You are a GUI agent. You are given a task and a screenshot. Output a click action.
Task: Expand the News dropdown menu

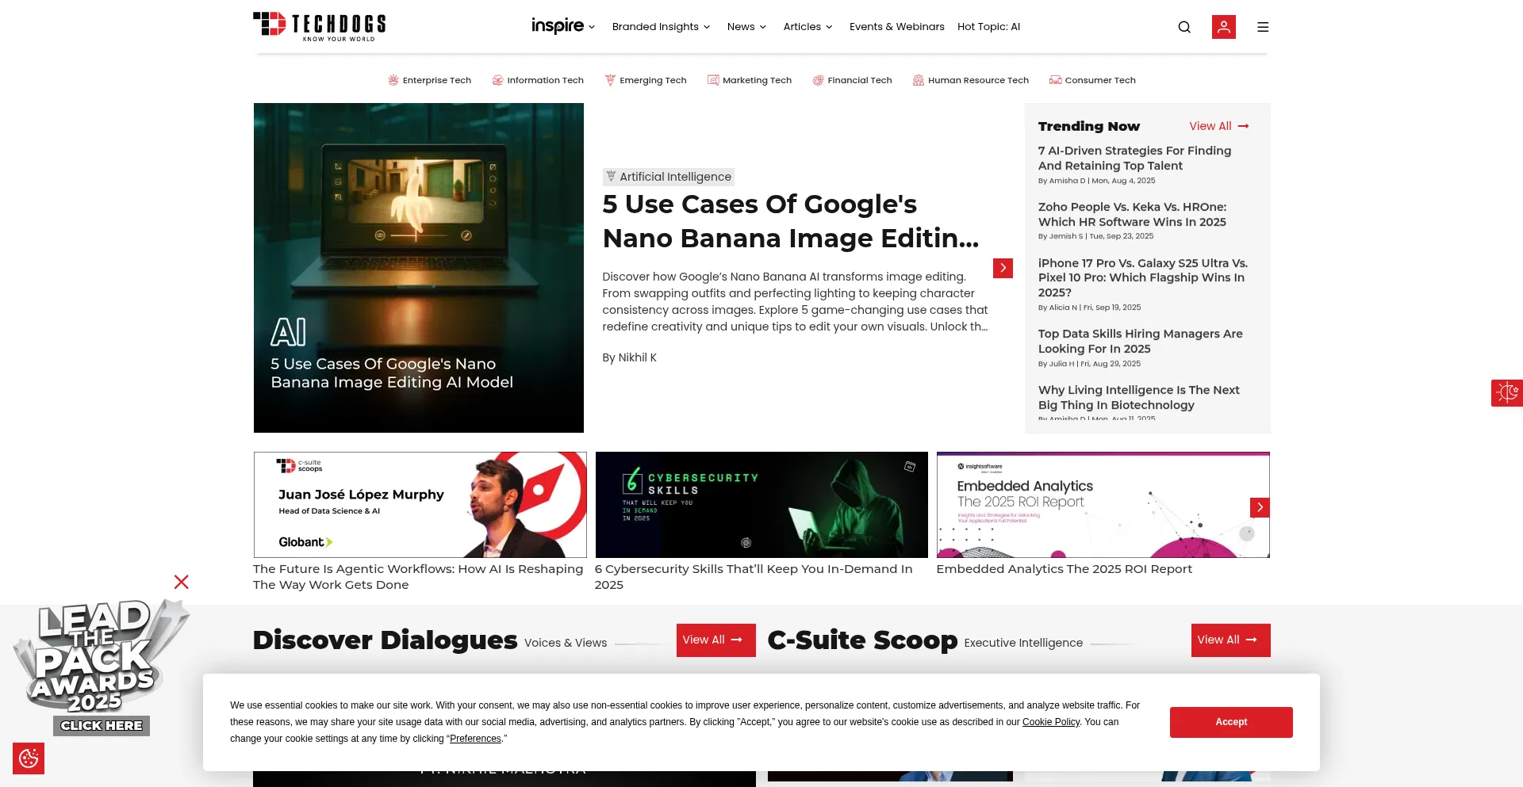coord(746,27)
